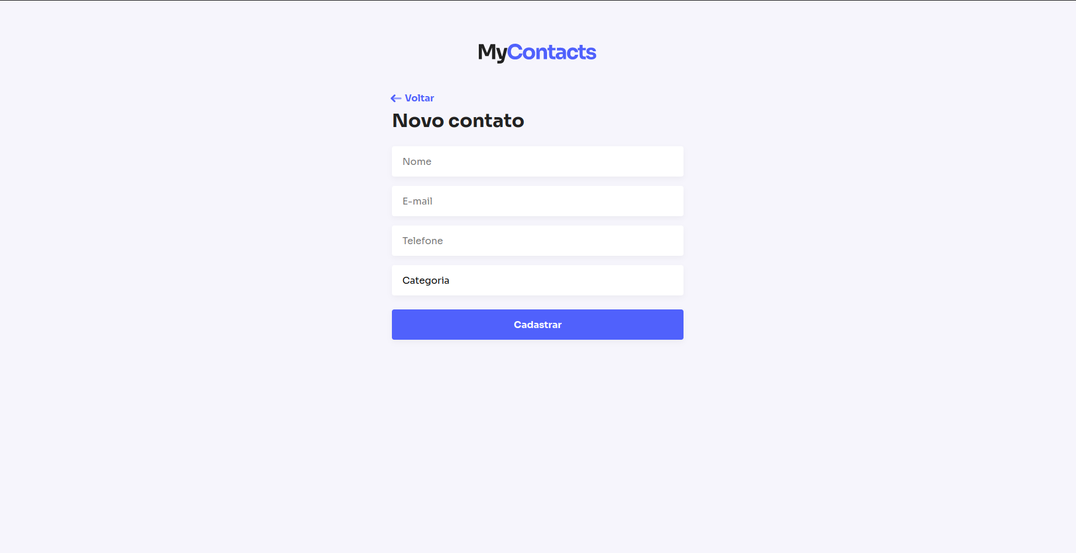
Task: Click empty page background below Cadastrar
Action: point(538,443)
